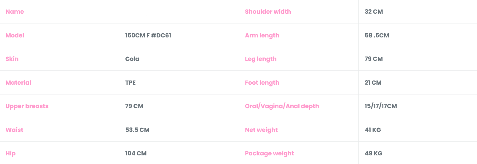The width and height of the screenshot is (477, 164).
Task: Click the 21 CM foot length value
Action: click(373, 83)
